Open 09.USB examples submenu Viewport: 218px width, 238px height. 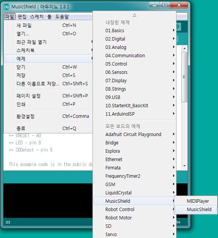(x=135, y=97)
